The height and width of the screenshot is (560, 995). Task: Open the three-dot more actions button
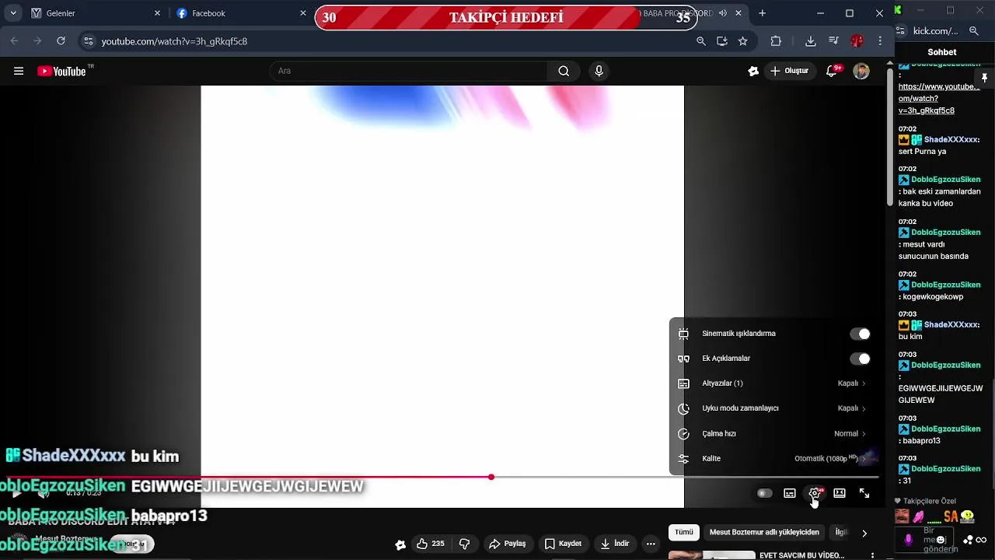[651, 544]
